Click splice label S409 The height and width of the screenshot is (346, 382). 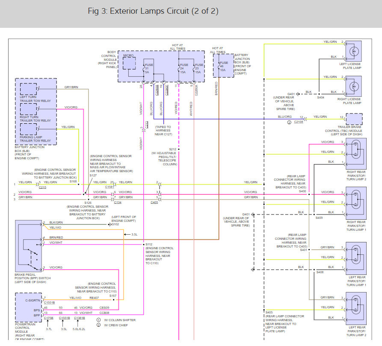click(319, 218)
